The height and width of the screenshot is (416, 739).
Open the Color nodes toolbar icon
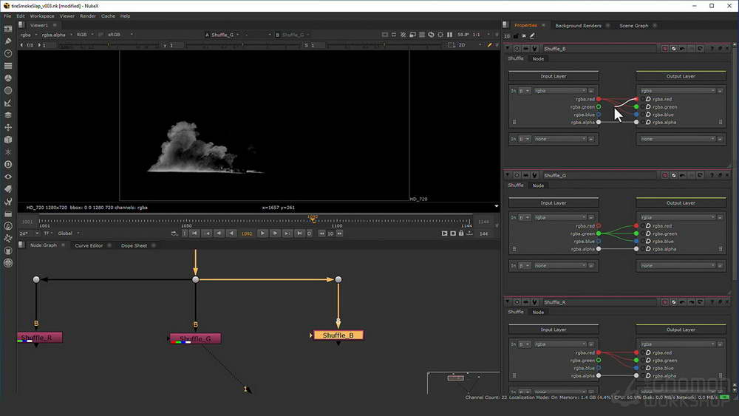pos(8,78)
